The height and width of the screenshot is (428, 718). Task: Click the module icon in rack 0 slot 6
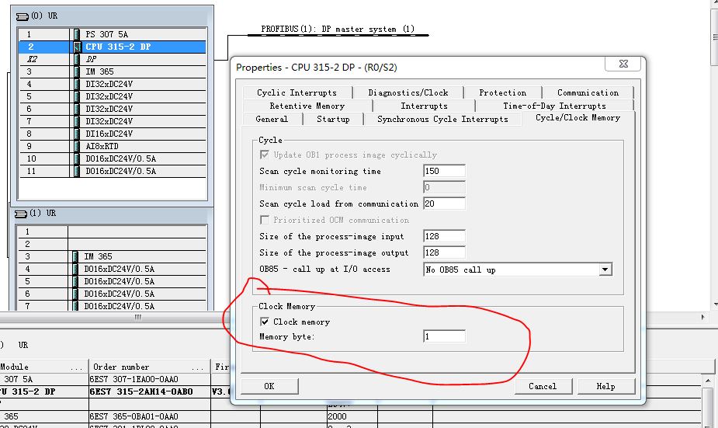(x=77, y=109)
